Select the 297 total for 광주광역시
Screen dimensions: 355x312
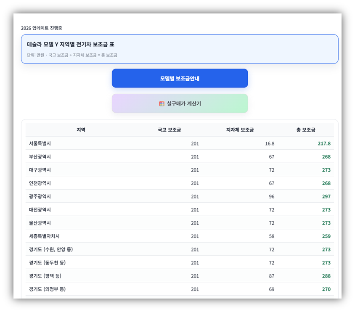click(326, 197)
